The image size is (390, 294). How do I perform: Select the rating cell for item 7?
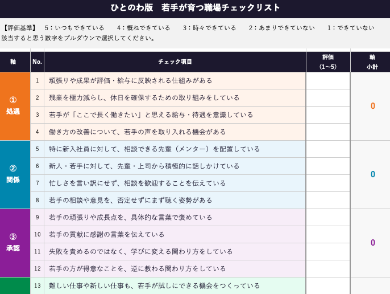328,183
